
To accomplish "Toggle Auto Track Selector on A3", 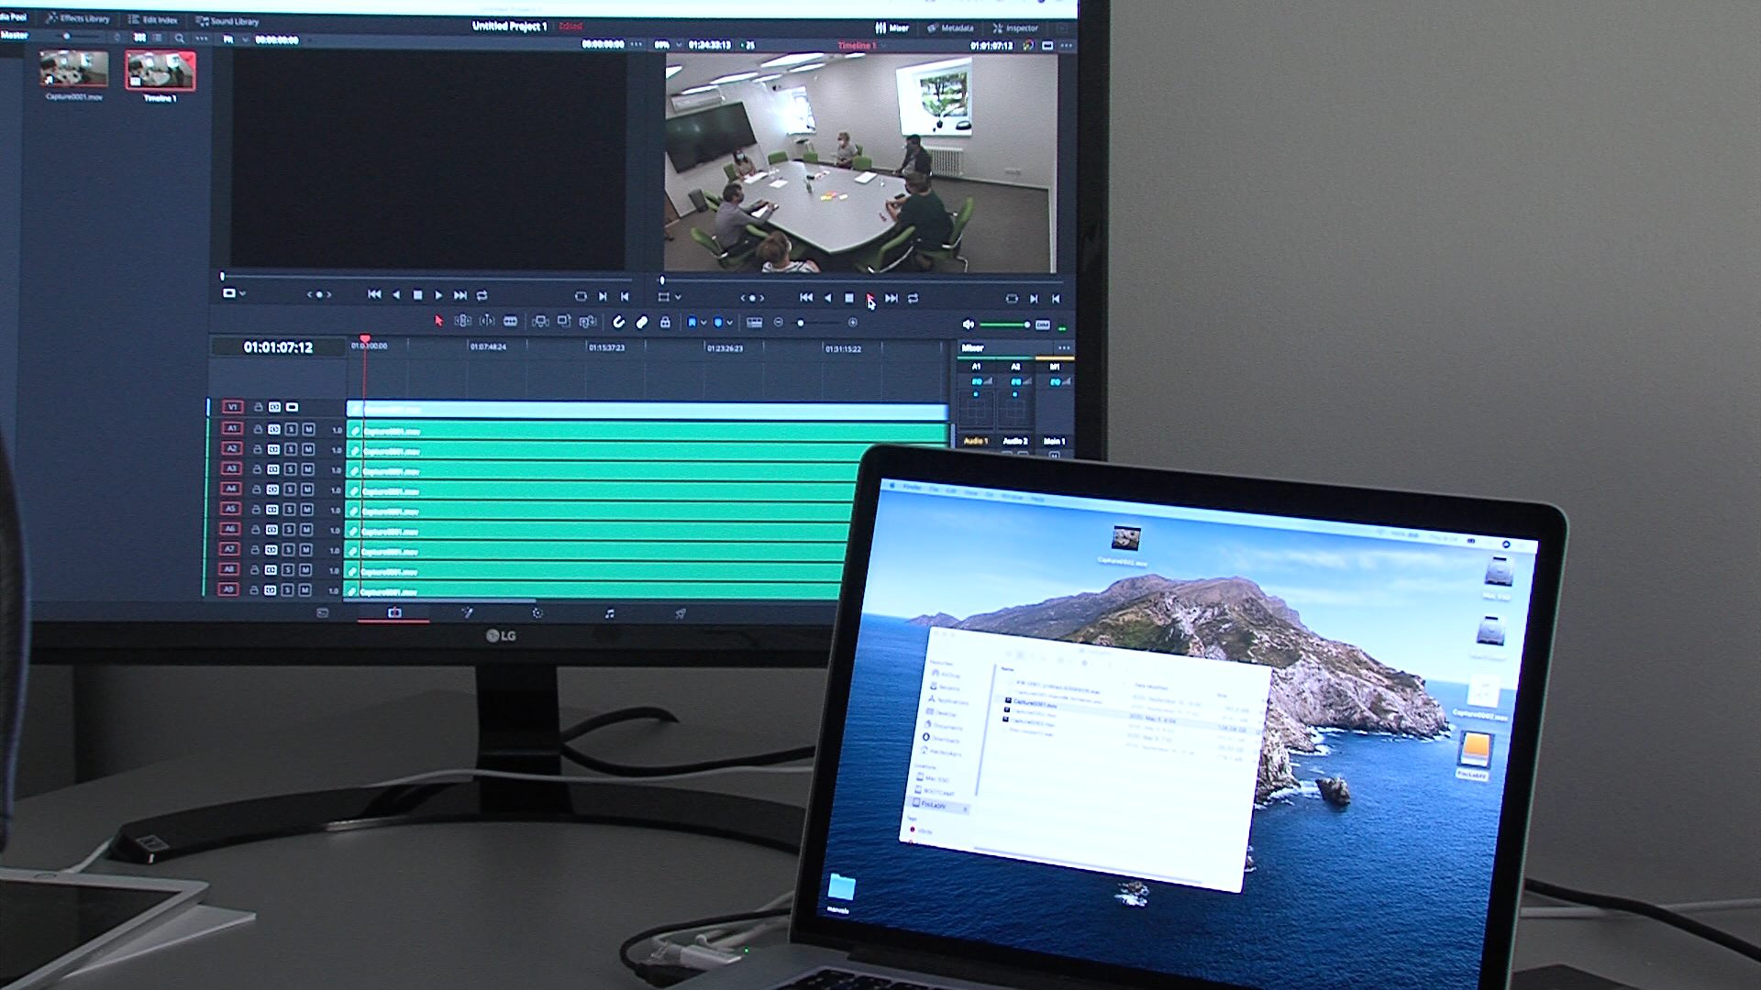I will pos(272,469).
